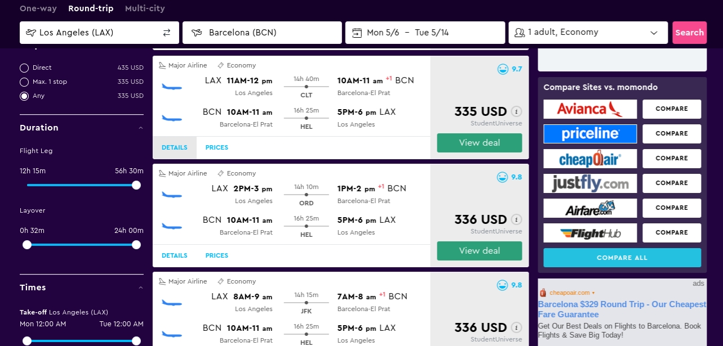Click the FlightHub logo in Compare Sites
The height and width of the screenshot is (346, 723).
(x=590, y=233)
